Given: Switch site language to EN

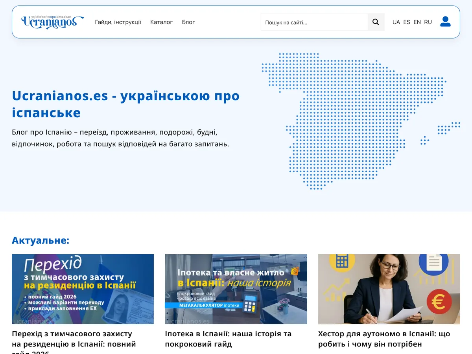Looking at the screenshot, I should pyautogui.click(x=417, y=22).
